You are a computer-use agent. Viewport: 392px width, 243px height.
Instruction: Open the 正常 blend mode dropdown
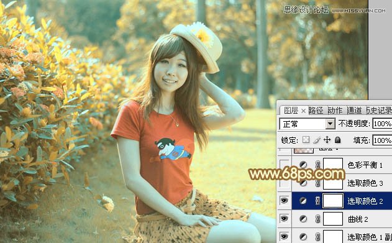330,124
